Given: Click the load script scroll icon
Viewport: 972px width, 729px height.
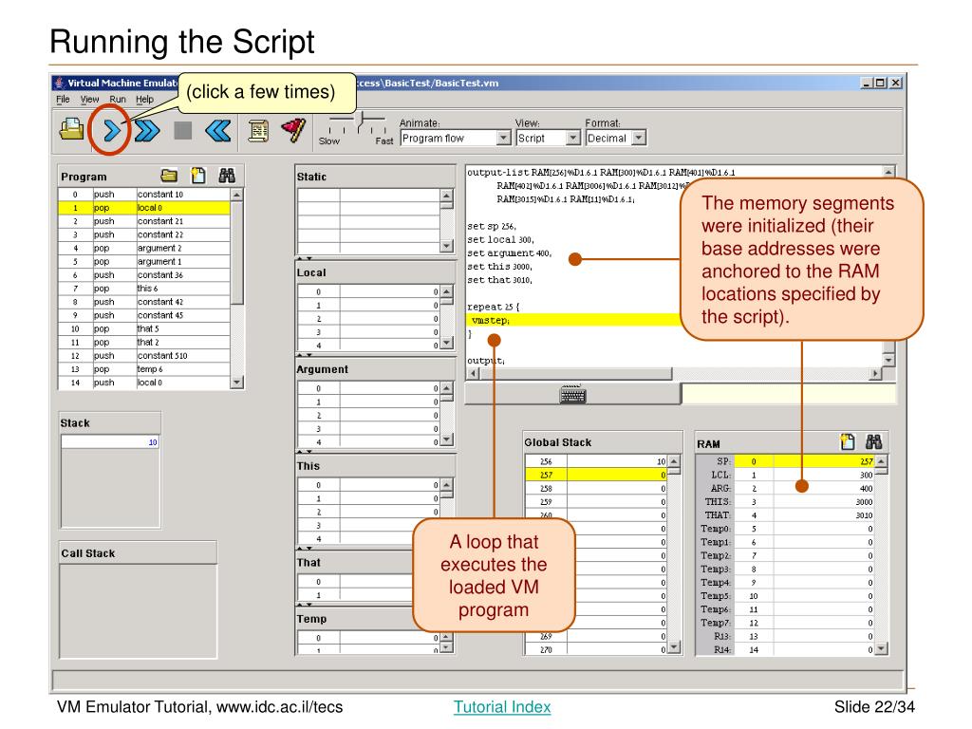Looking at the screenshot, I should click(x=258, y=131).
